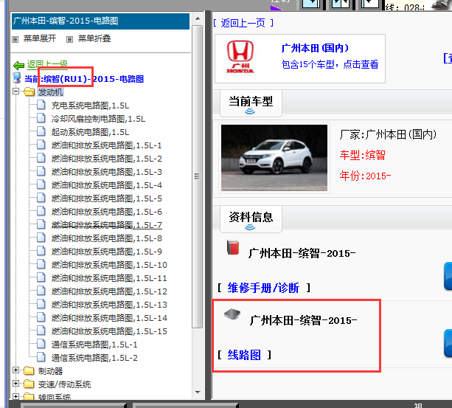Click the gray chip wiring icon
The height and width of the screenshot is (408, 452).
232,314
